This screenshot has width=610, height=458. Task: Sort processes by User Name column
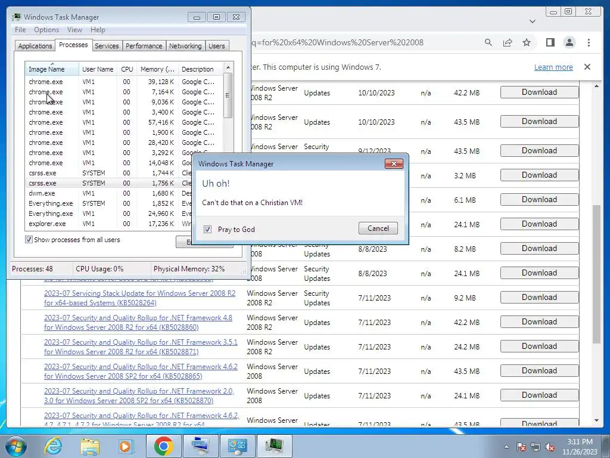pyautogui.click(x=98, y=69)
